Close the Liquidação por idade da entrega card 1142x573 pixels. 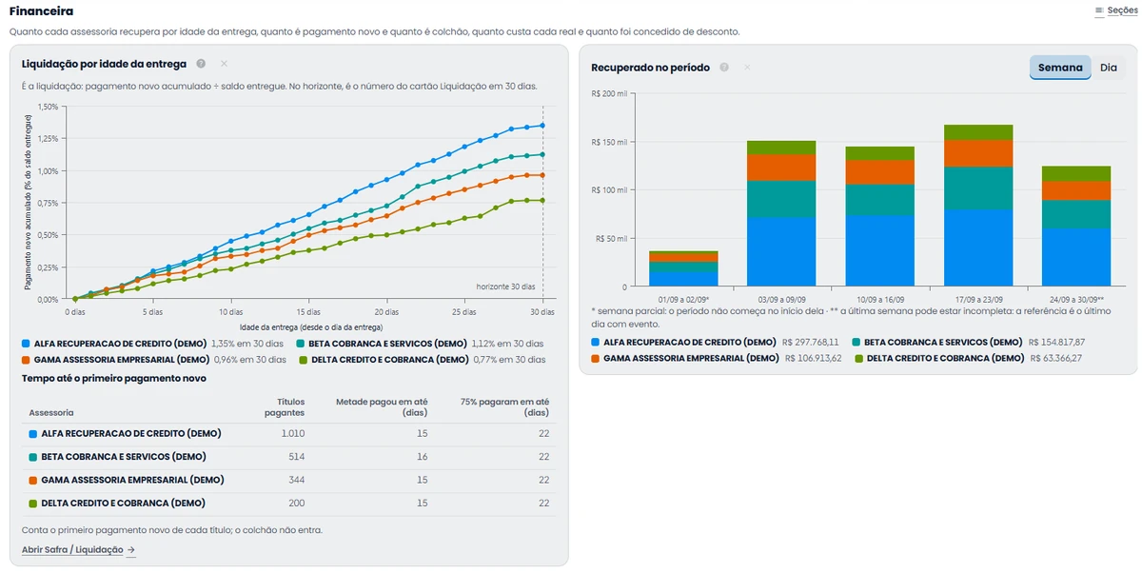coord(224,64)
